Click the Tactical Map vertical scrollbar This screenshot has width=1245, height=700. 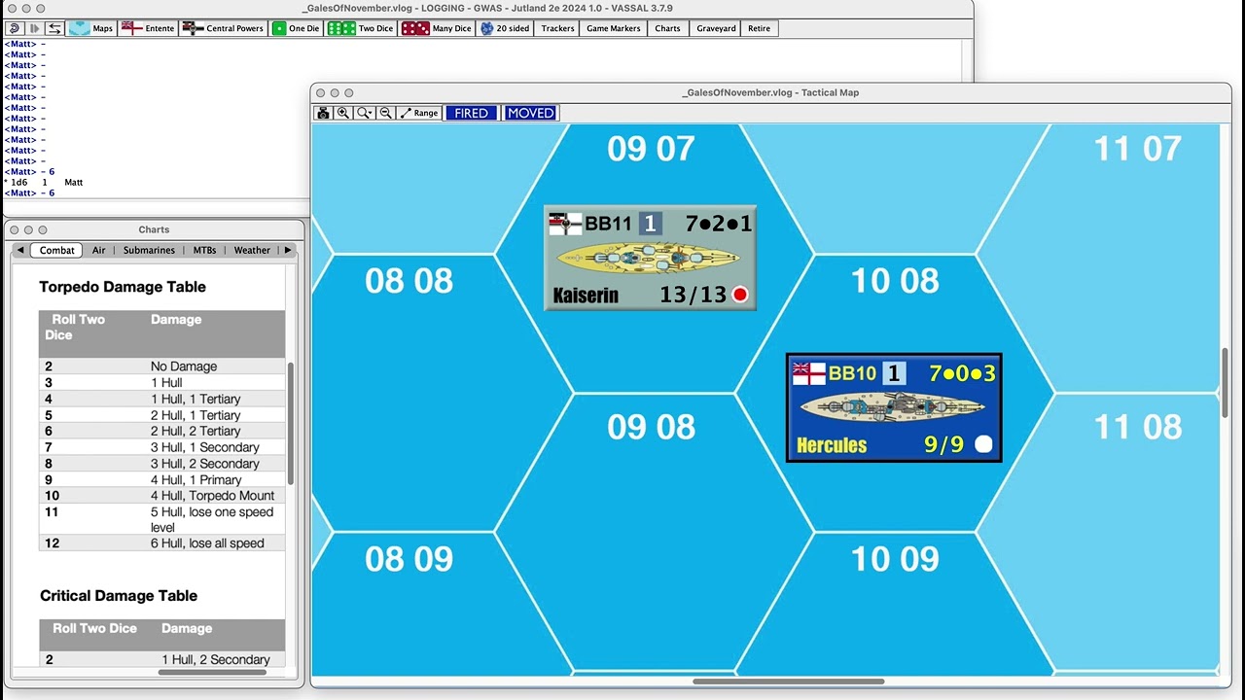click(1226, 382)
